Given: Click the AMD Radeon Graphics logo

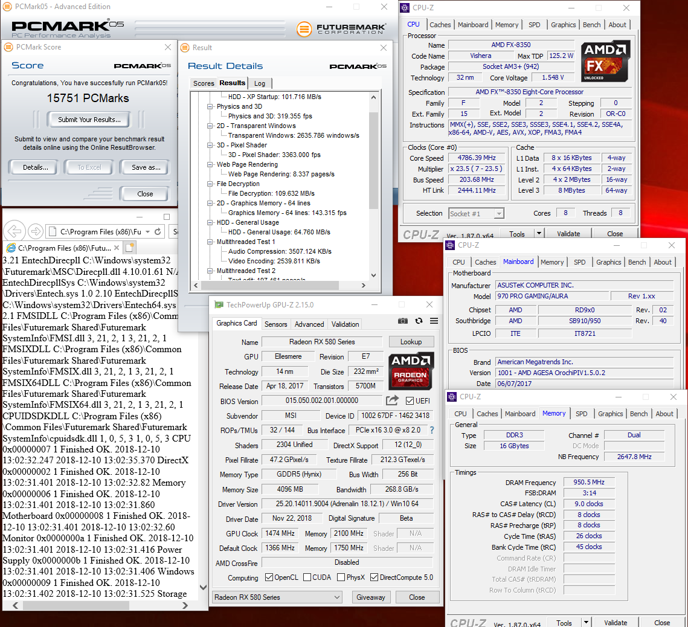Looking at the screenshot, I should pos(410,371).
